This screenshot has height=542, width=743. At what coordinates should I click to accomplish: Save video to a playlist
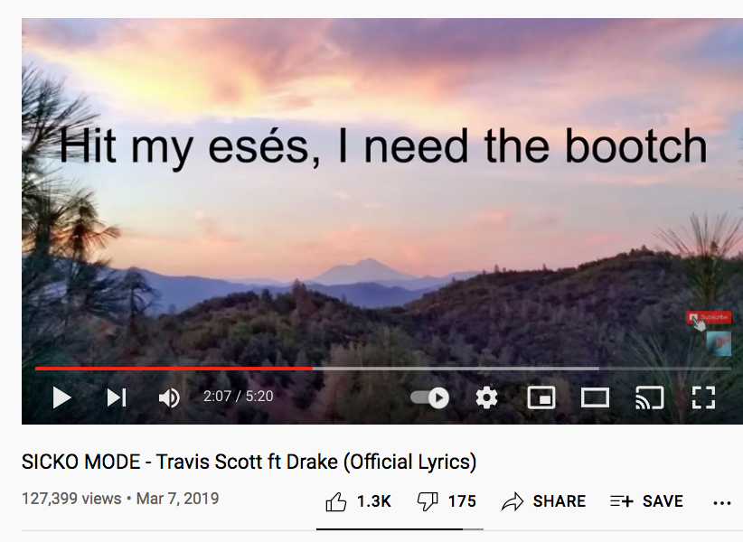point(646,501)
